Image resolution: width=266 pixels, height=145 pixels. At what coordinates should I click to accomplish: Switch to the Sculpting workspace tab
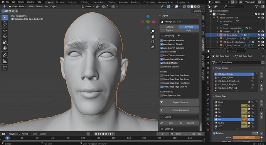(72, 2)
